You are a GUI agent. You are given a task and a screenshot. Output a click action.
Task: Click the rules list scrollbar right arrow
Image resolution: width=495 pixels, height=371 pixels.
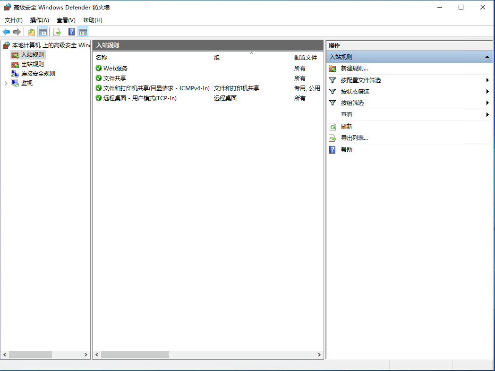pos(319,354)
